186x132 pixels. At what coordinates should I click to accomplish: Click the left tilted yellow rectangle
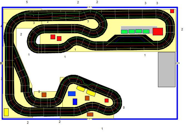point(81,89)
